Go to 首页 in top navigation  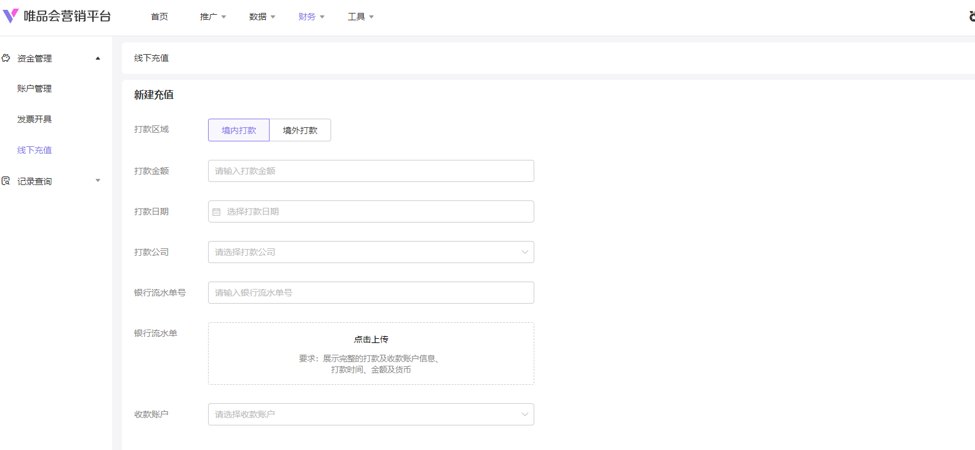(x=159, y=17)
